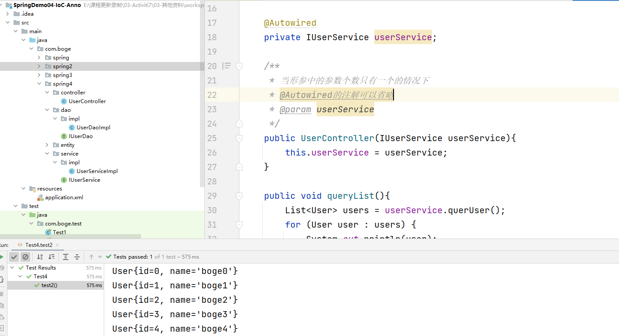Click the IUserDao interface icon
Image resolution: width=619 pixels, height=336 pixels.
click(64, 136)
